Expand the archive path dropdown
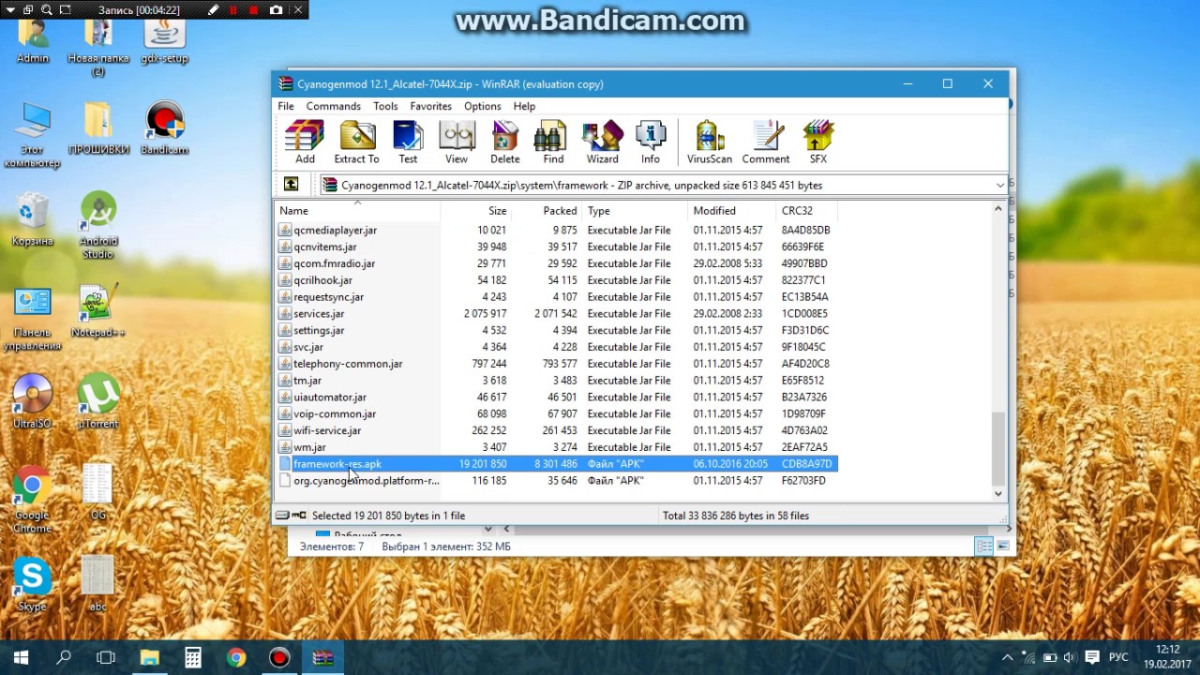 (x=999, y=186)
